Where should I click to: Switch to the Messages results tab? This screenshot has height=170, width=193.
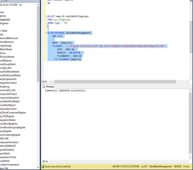click(x=49, y=87)
